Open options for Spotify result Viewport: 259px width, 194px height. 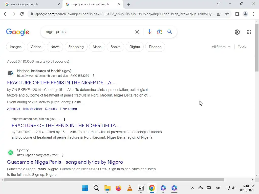[63, 155]
